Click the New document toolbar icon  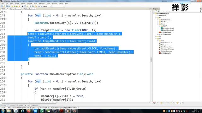coord(2,6)
